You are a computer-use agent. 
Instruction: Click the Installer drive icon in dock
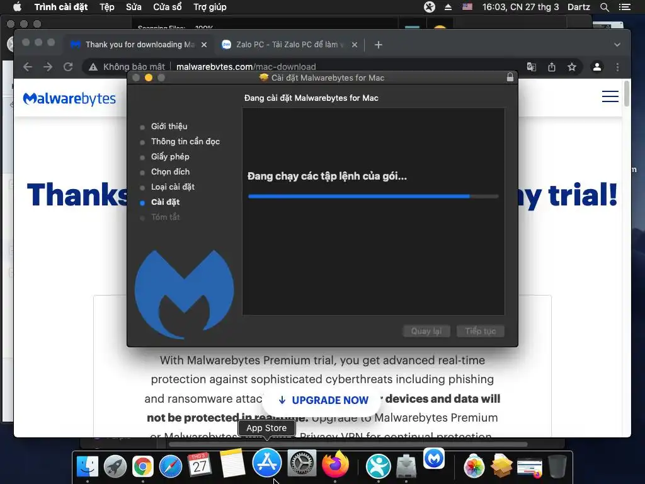[x=406, y=467]
